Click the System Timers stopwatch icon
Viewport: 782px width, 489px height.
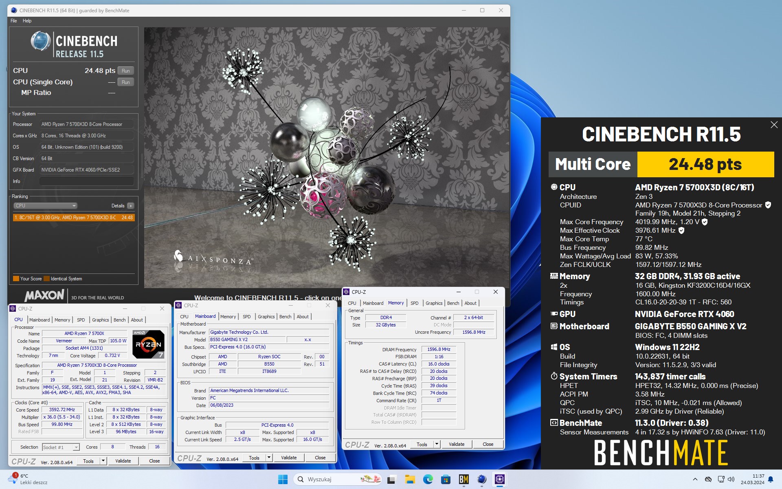tap(554, 376)
